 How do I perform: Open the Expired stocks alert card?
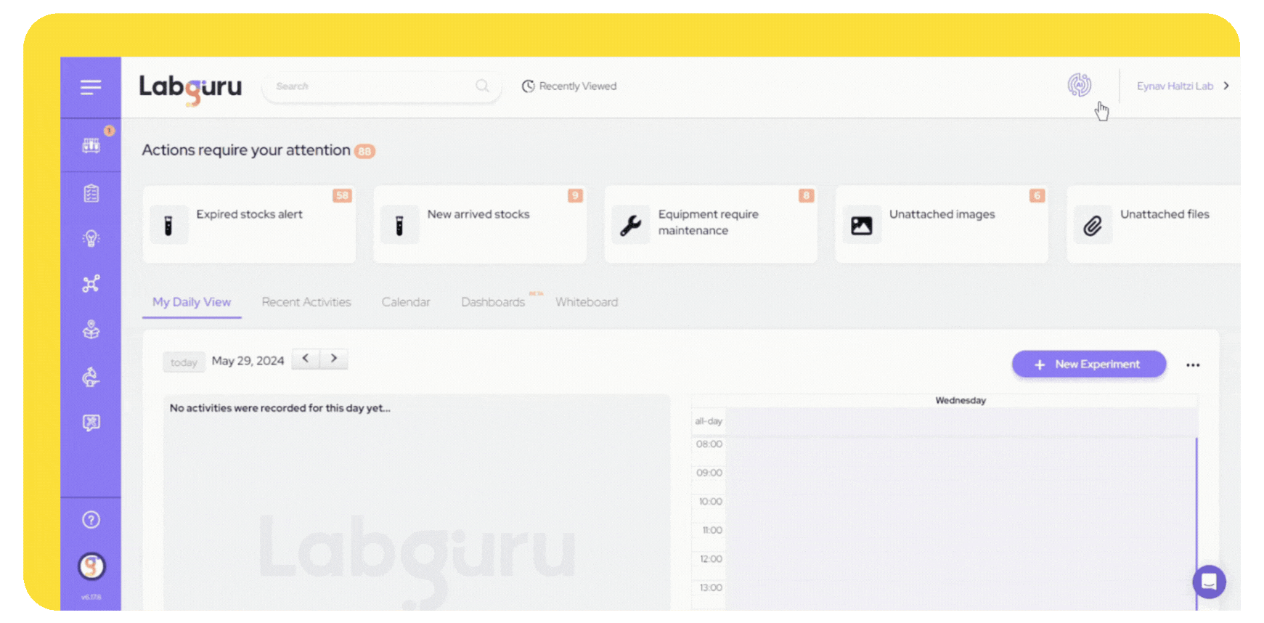(x=249, y=224)
